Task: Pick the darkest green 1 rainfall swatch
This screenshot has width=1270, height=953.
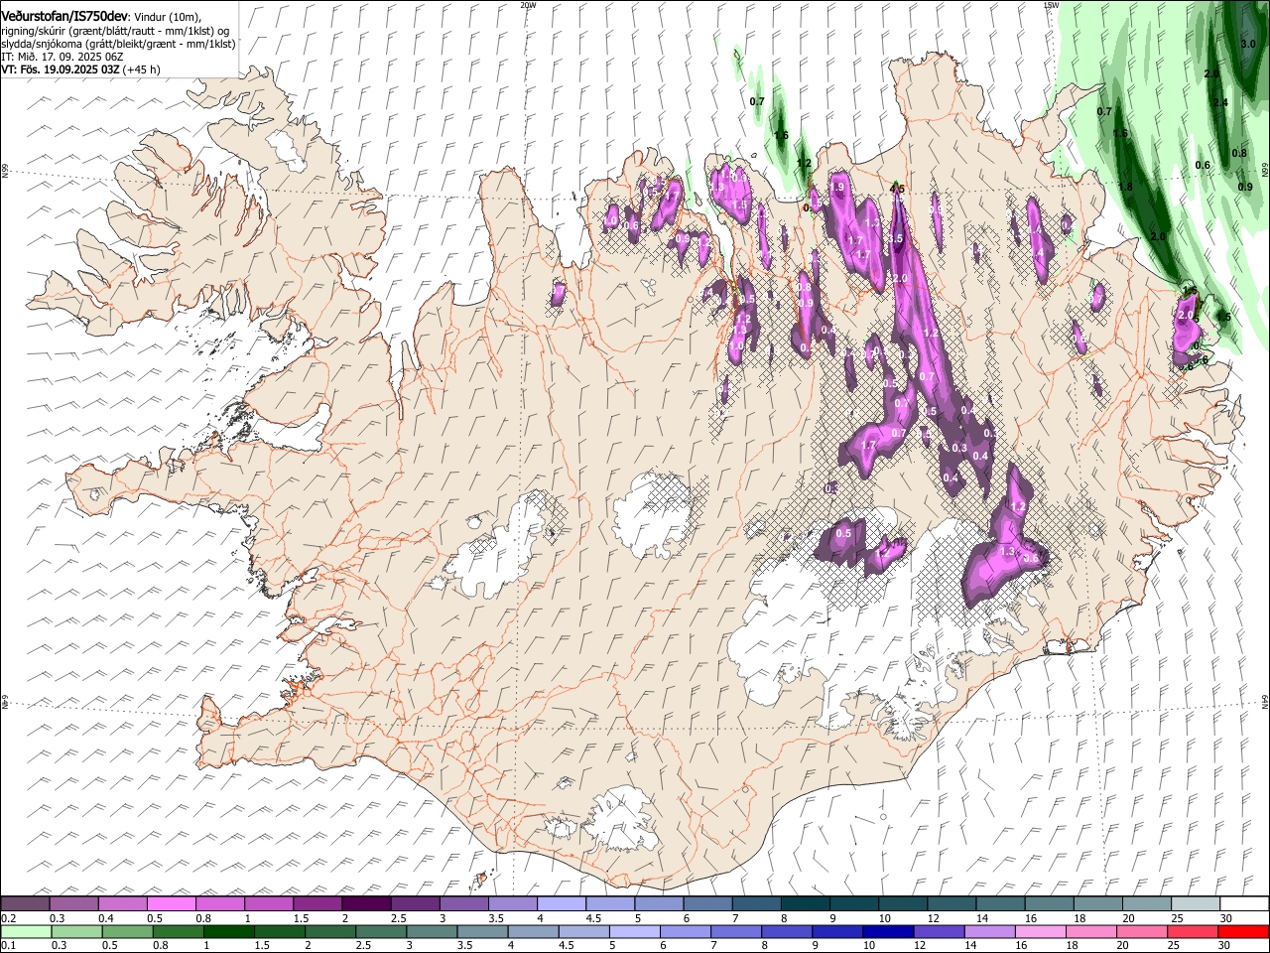Action: (x=228, y=932)
